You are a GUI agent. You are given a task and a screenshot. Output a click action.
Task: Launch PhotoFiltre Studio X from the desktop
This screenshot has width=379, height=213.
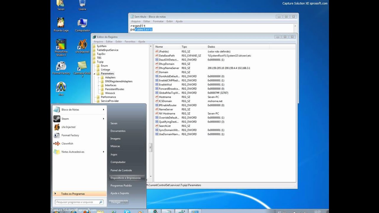pos(61,47)
